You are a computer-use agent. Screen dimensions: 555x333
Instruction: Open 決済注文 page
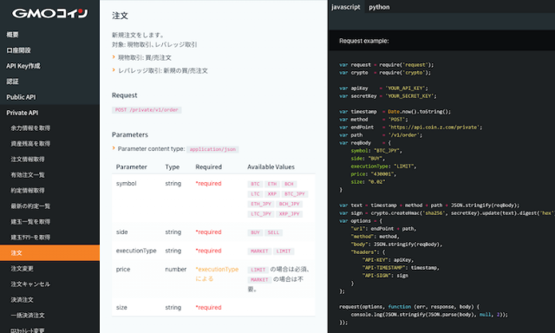[x=22, y=300]
